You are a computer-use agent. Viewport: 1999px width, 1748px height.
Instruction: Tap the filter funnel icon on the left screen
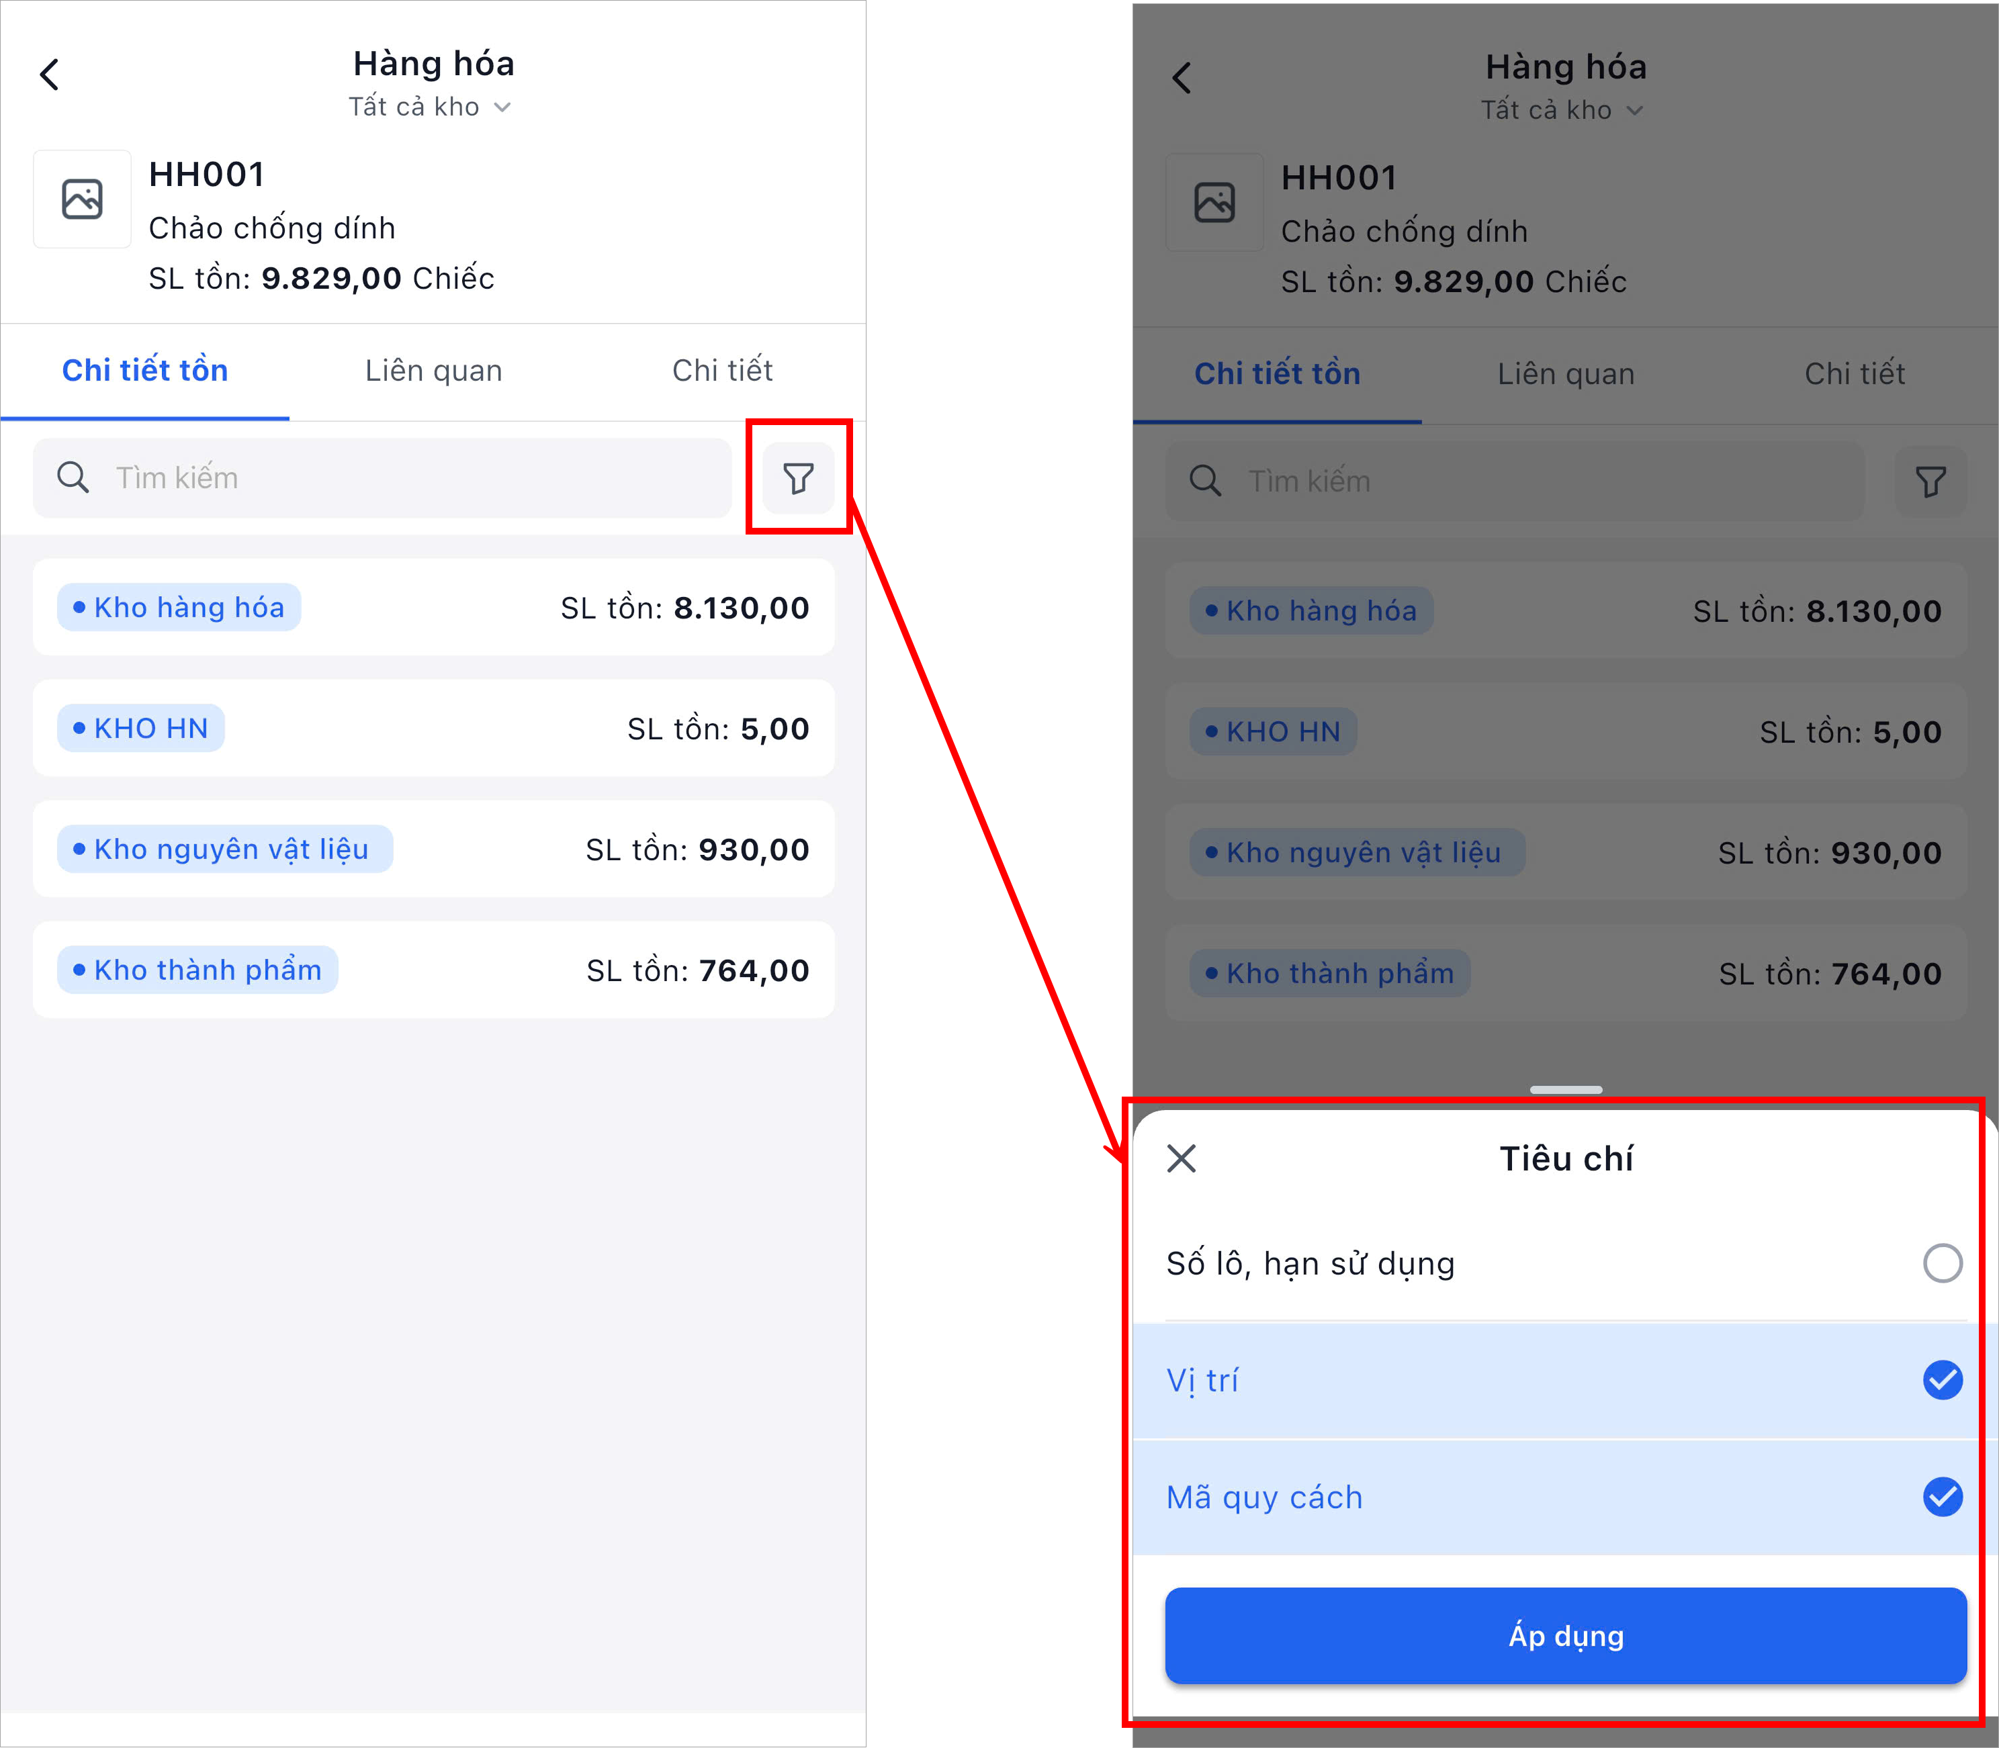(x=798, y=478)
